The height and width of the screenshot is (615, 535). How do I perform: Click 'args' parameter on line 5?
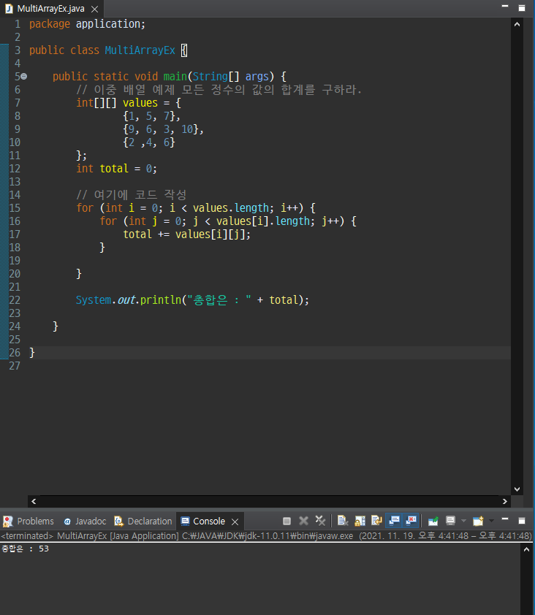point(257,77)
